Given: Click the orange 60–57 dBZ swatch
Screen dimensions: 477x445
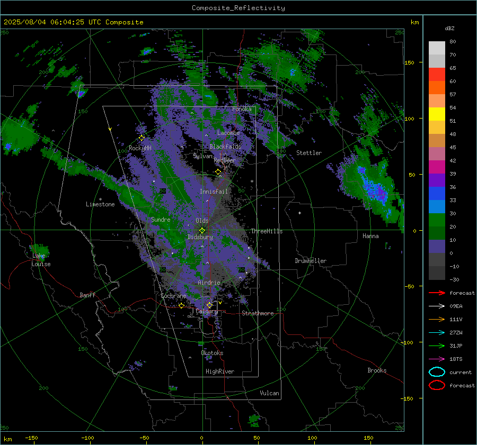Looking at the screenshot, I should (437, 88).
